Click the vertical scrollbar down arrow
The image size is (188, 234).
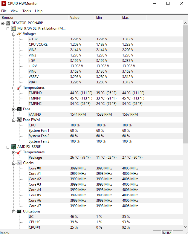(x=186, y=227)
